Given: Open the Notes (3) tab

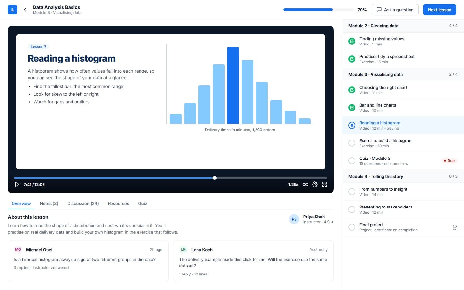Looking at the screenshot, I should pos(49,203).
